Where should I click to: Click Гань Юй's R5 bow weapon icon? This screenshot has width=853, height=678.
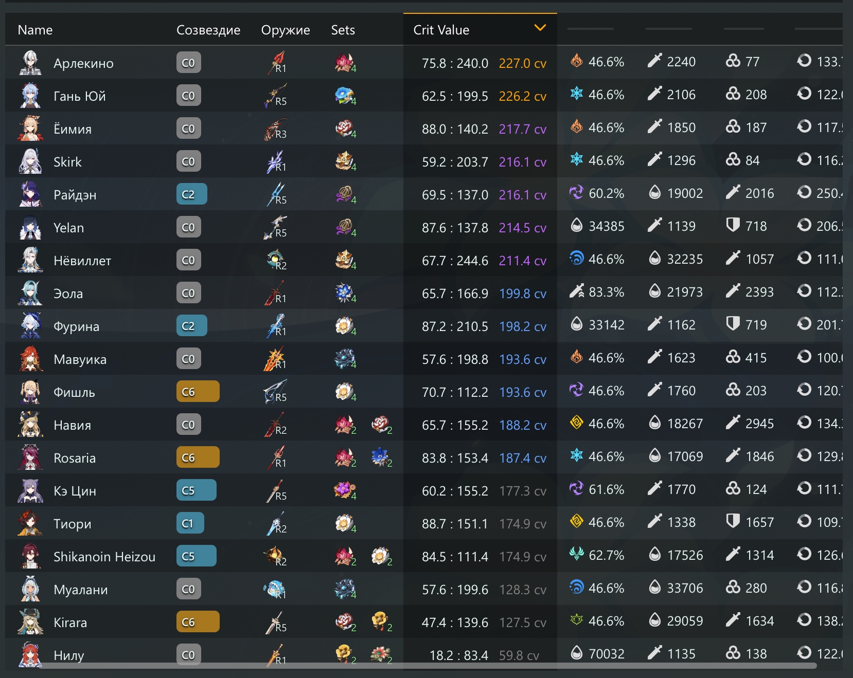click(x=276, y=96)
